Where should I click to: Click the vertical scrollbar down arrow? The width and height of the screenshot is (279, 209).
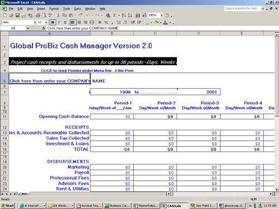coord(277,189)
